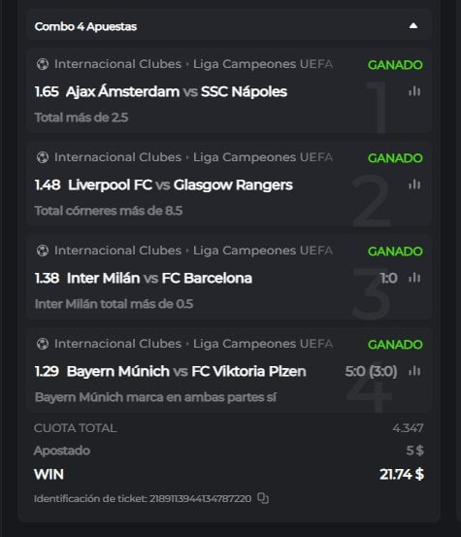Open statistics icon for Ajax Ámsterdam match
This screenshot has width=461, height=537.
[x=414, y=91]
